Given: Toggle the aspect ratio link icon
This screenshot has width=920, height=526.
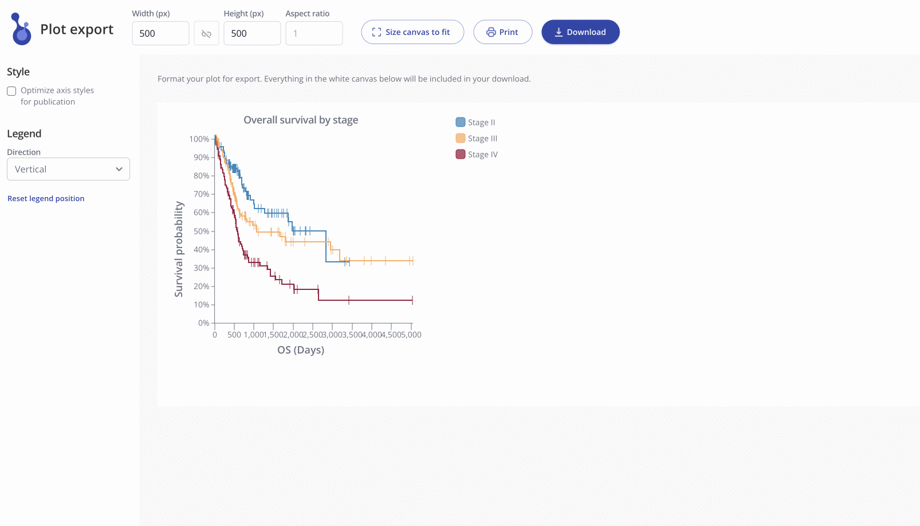Looking at the screenshot, I should tap(206, 34).
